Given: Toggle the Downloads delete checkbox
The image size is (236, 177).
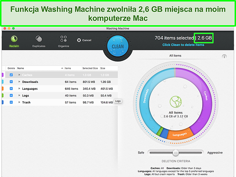Looking at the screenshot, I should coord(11,82).
